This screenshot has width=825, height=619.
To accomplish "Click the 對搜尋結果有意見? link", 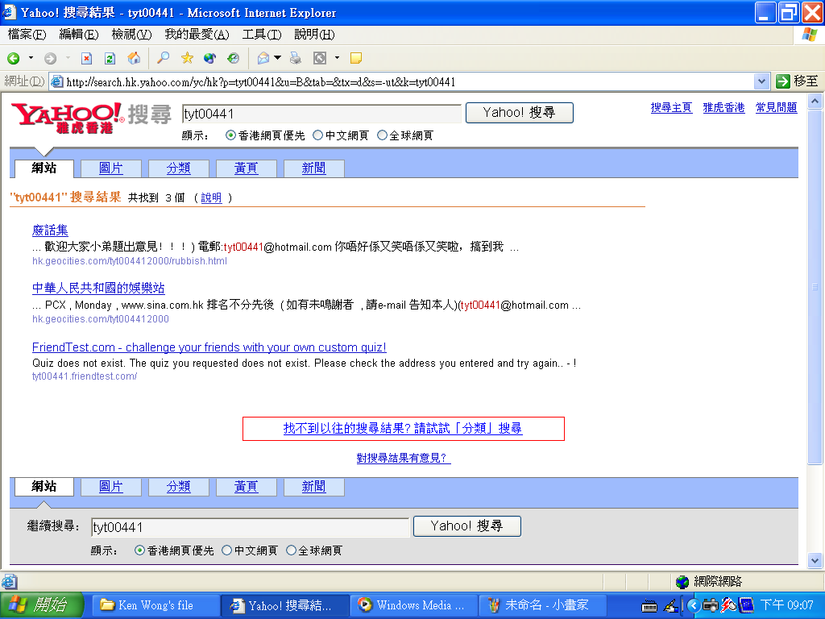I will (404, 458).
